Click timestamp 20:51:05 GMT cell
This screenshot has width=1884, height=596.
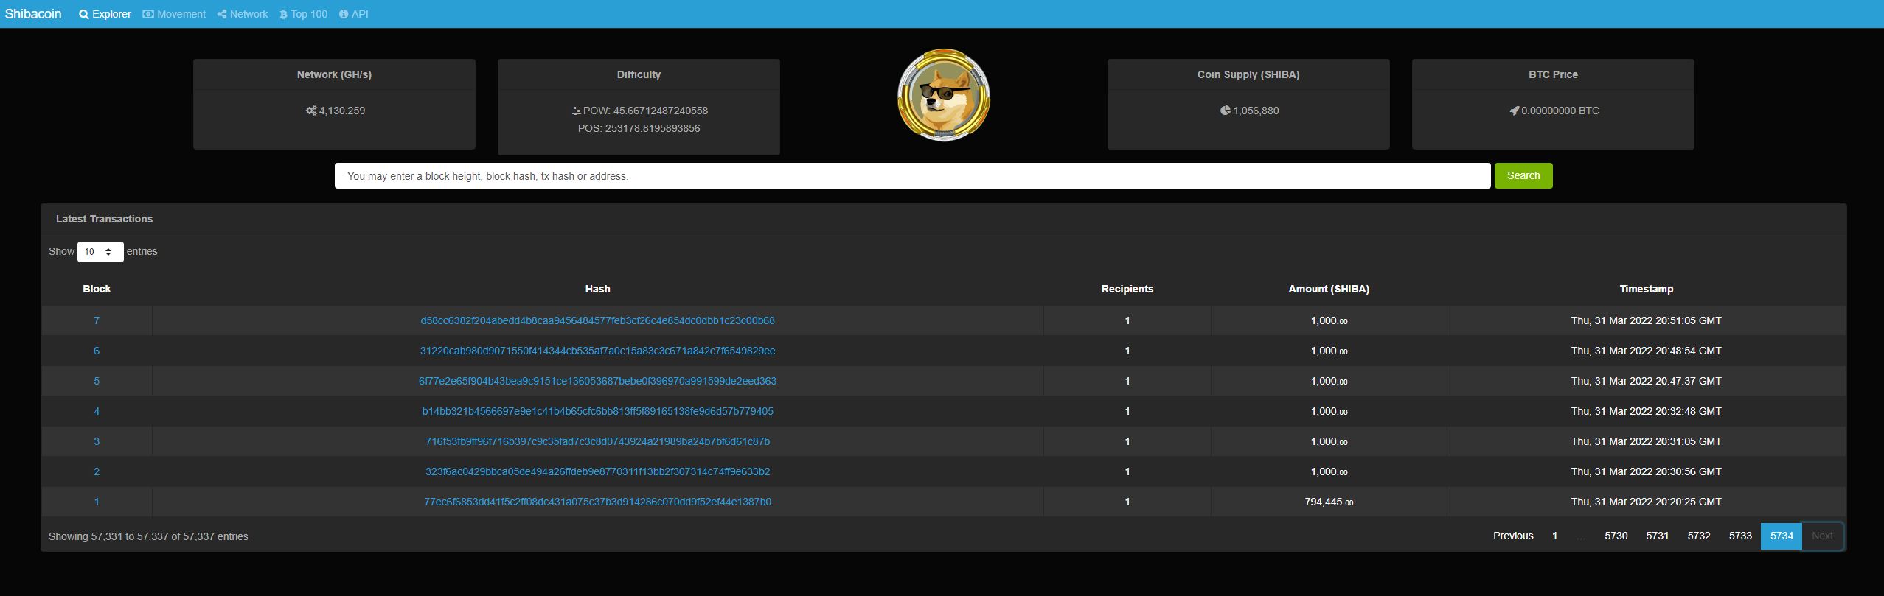[1646, 320]
